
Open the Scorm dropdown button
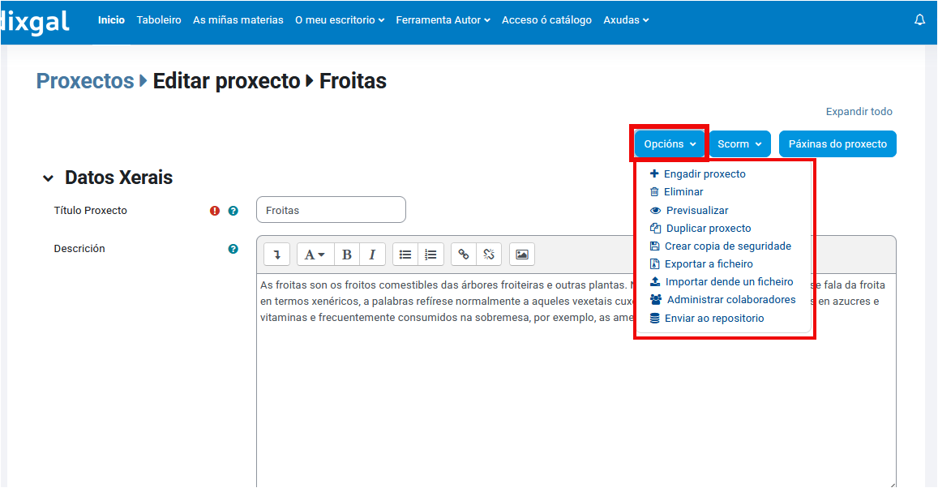coord(739,143)
